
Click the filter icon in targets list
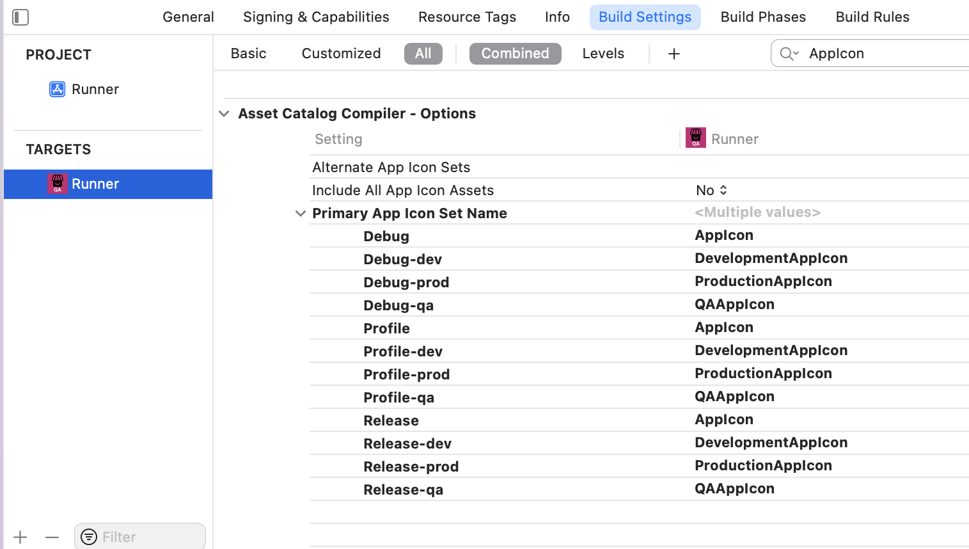pos(90,537)
